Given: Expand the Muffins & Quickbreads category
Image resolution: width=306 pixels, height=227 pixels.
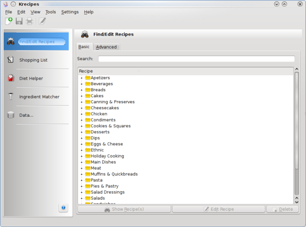Looking at the screenshot, I should [82, 174].
